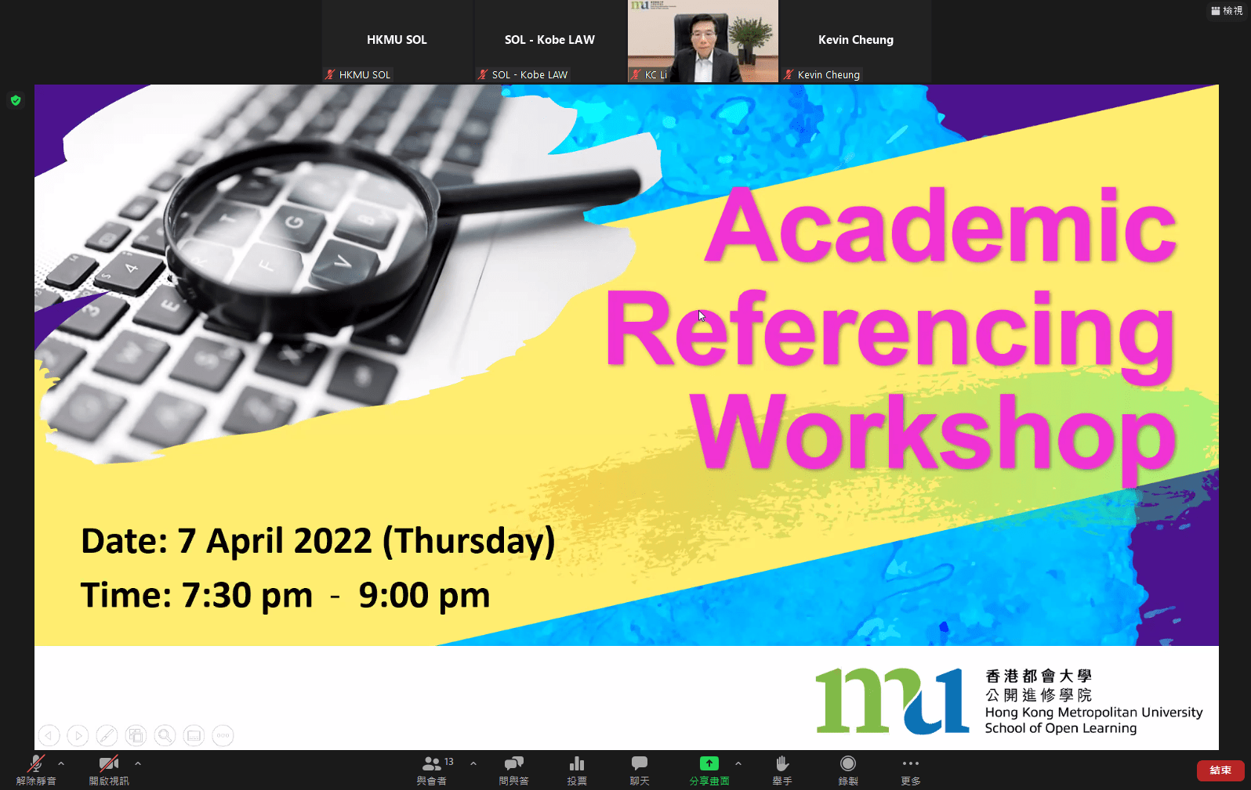The height and width of the screenshot is (790, 1251).
Task: Click the magnifier zoom slide control
Action: tap(165, 735)
